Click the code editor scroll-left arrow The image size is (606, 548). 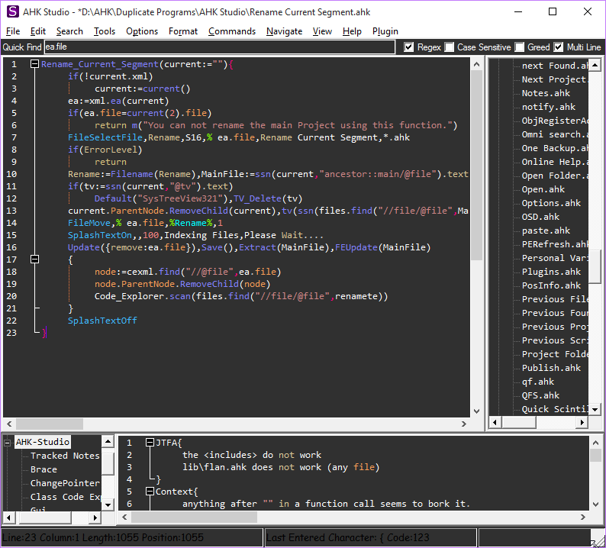[8, 423]
